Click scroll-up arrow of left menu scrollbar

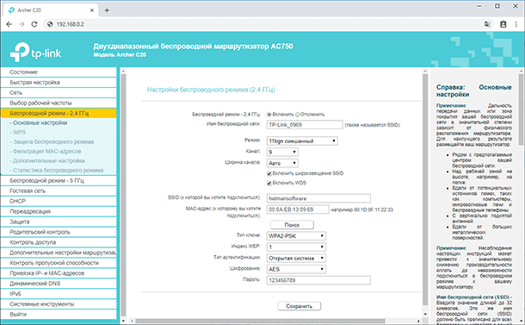click(x=123, y=71)
